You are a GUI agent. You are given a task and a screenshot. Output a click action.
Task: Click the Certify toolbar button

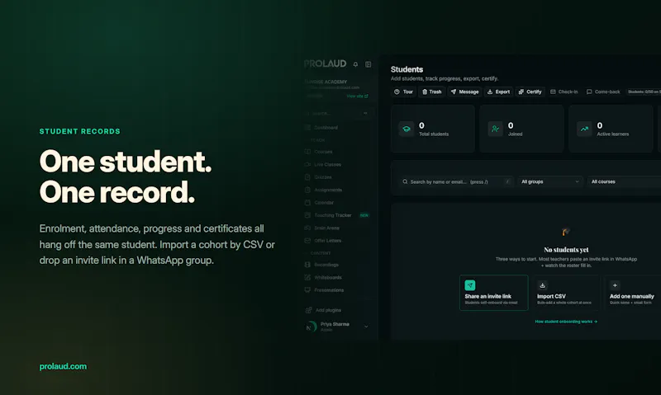coord(530,92)
